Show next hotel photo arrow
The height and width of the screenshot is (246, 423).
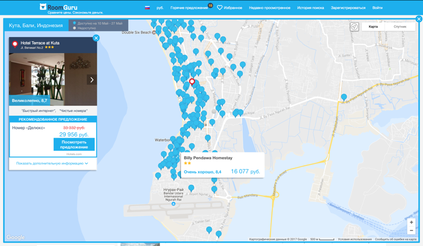pyautogui.click(x=92, y=80)
